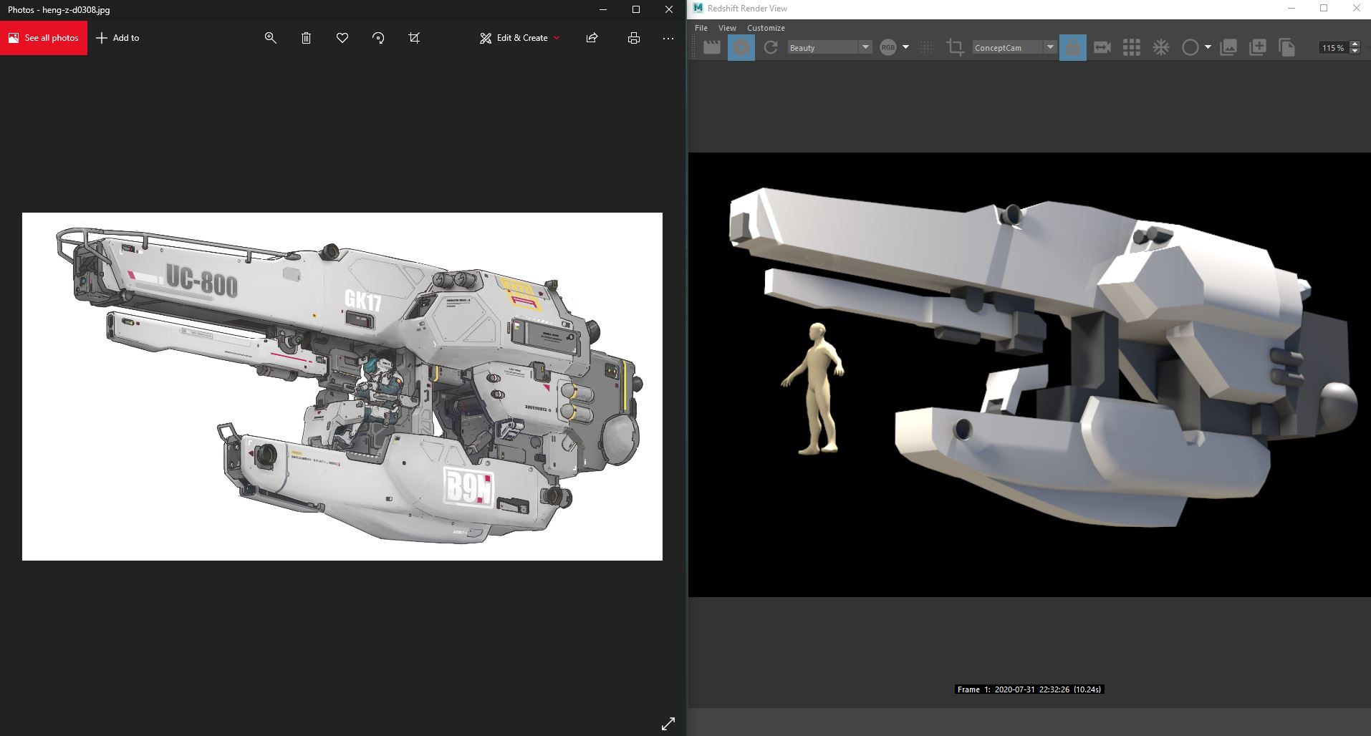Click Edit & Create button
1371x736 pixels.
(520, 38)
